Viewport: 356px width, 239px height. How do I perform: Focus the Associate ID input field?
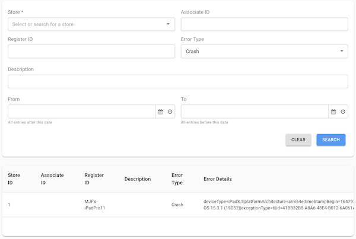[x=264, y=24]
